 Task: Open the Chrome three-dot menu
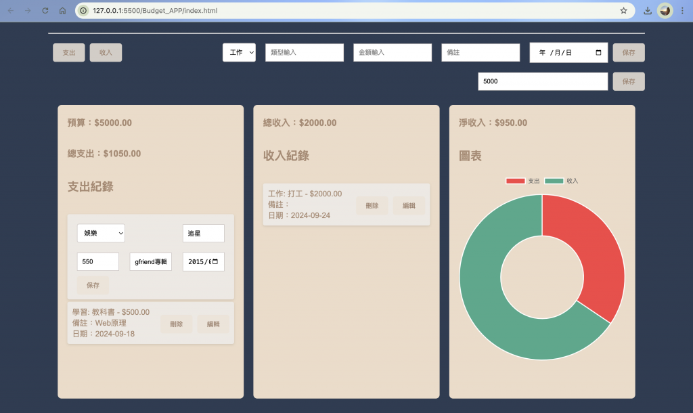tap(682, 11)
